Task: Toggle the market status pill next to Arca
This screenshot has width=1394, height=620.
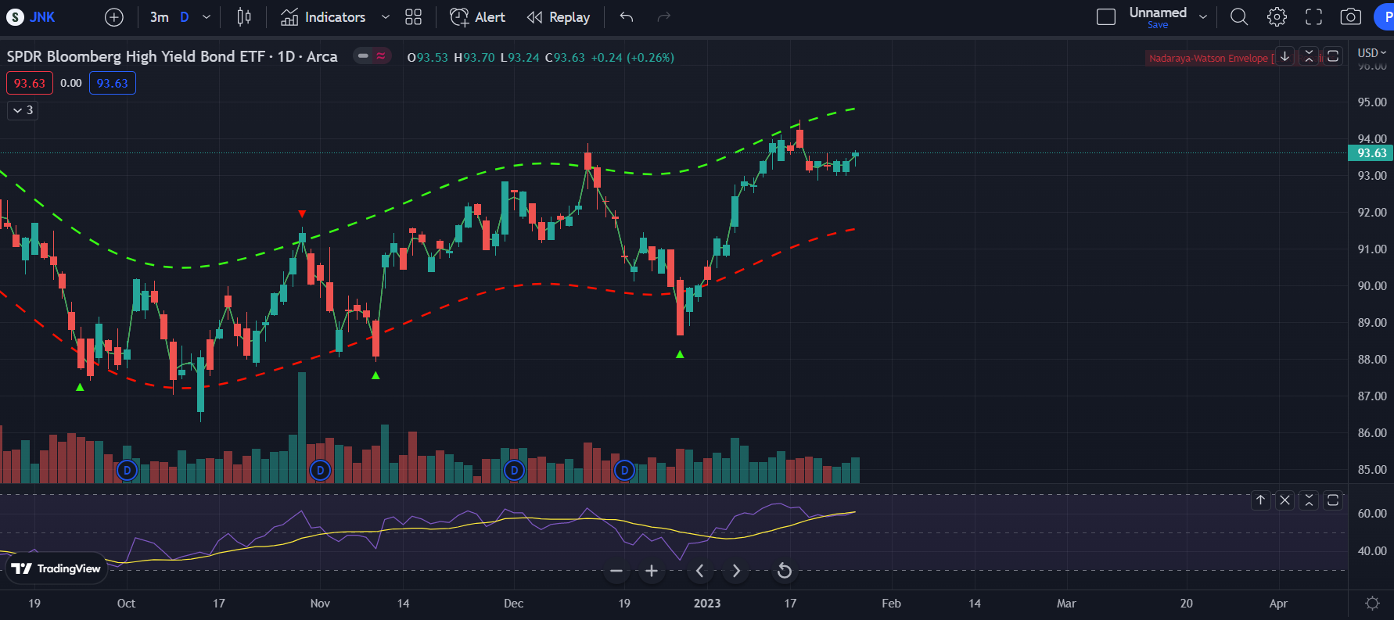Action: pos(372,56)
